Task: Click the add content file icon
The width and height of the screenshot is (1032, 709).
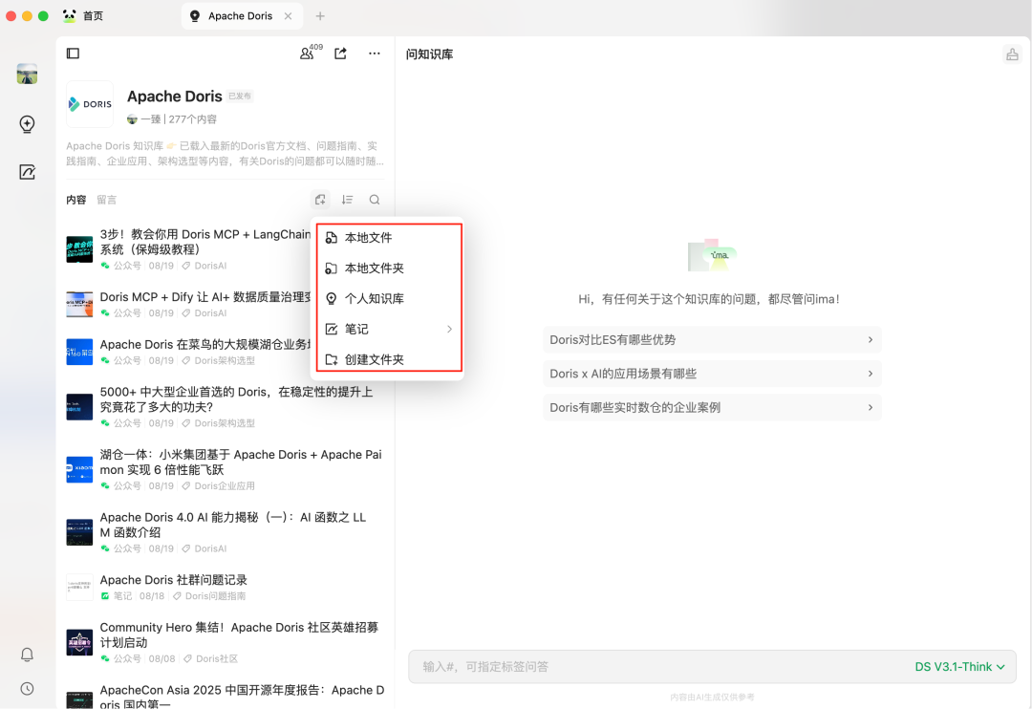Action: pos(320,199)
